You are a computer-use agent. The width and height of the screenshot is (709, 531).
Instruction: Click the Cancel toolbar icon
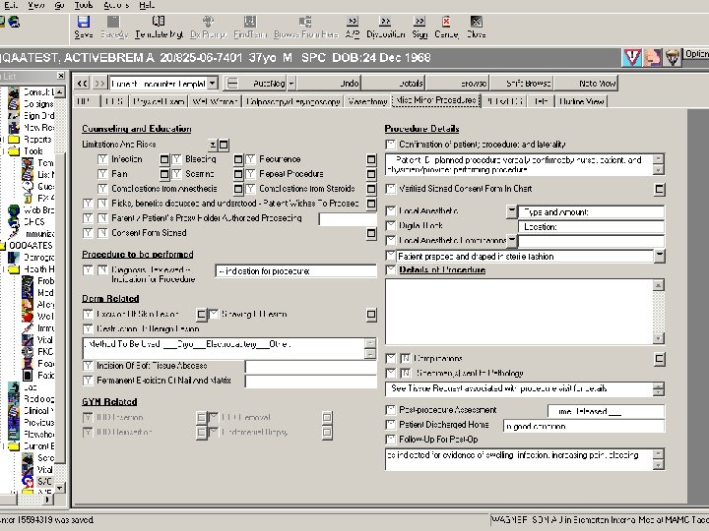point(446,28)
